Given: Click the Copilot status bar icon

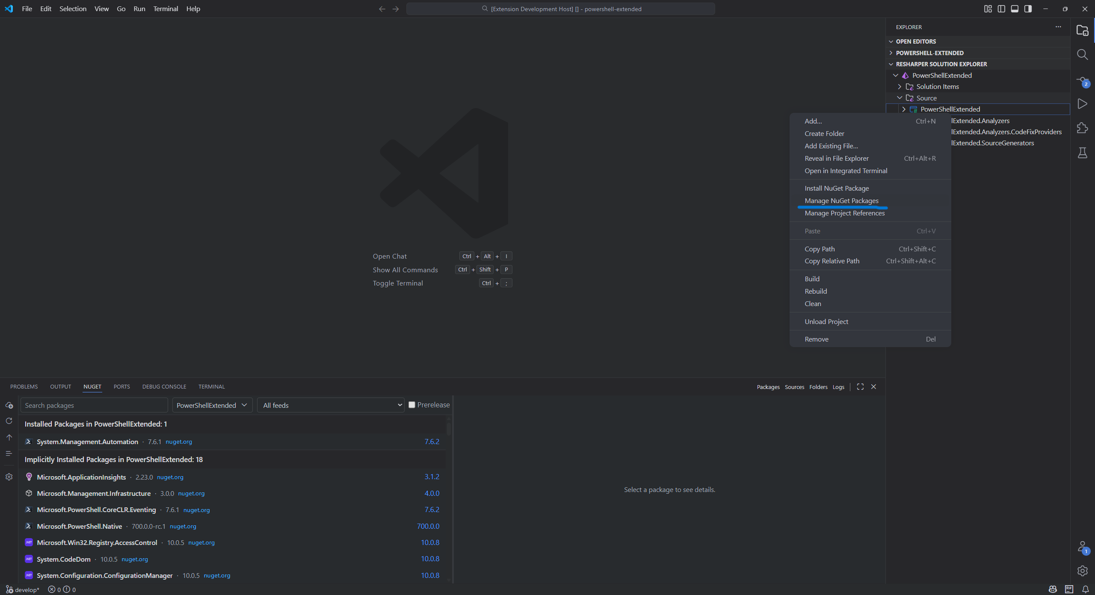Looking at the screenshot, I should point(1053,589).
